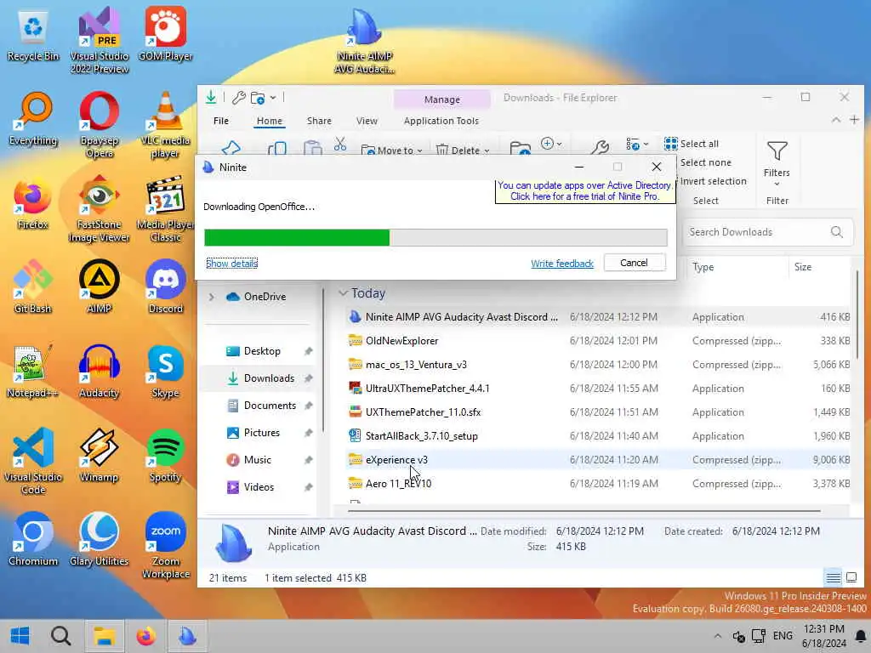Click the Ninite download progress bar
The width and height of the screenshot is (871, 653).
click(x=435, y=238)
